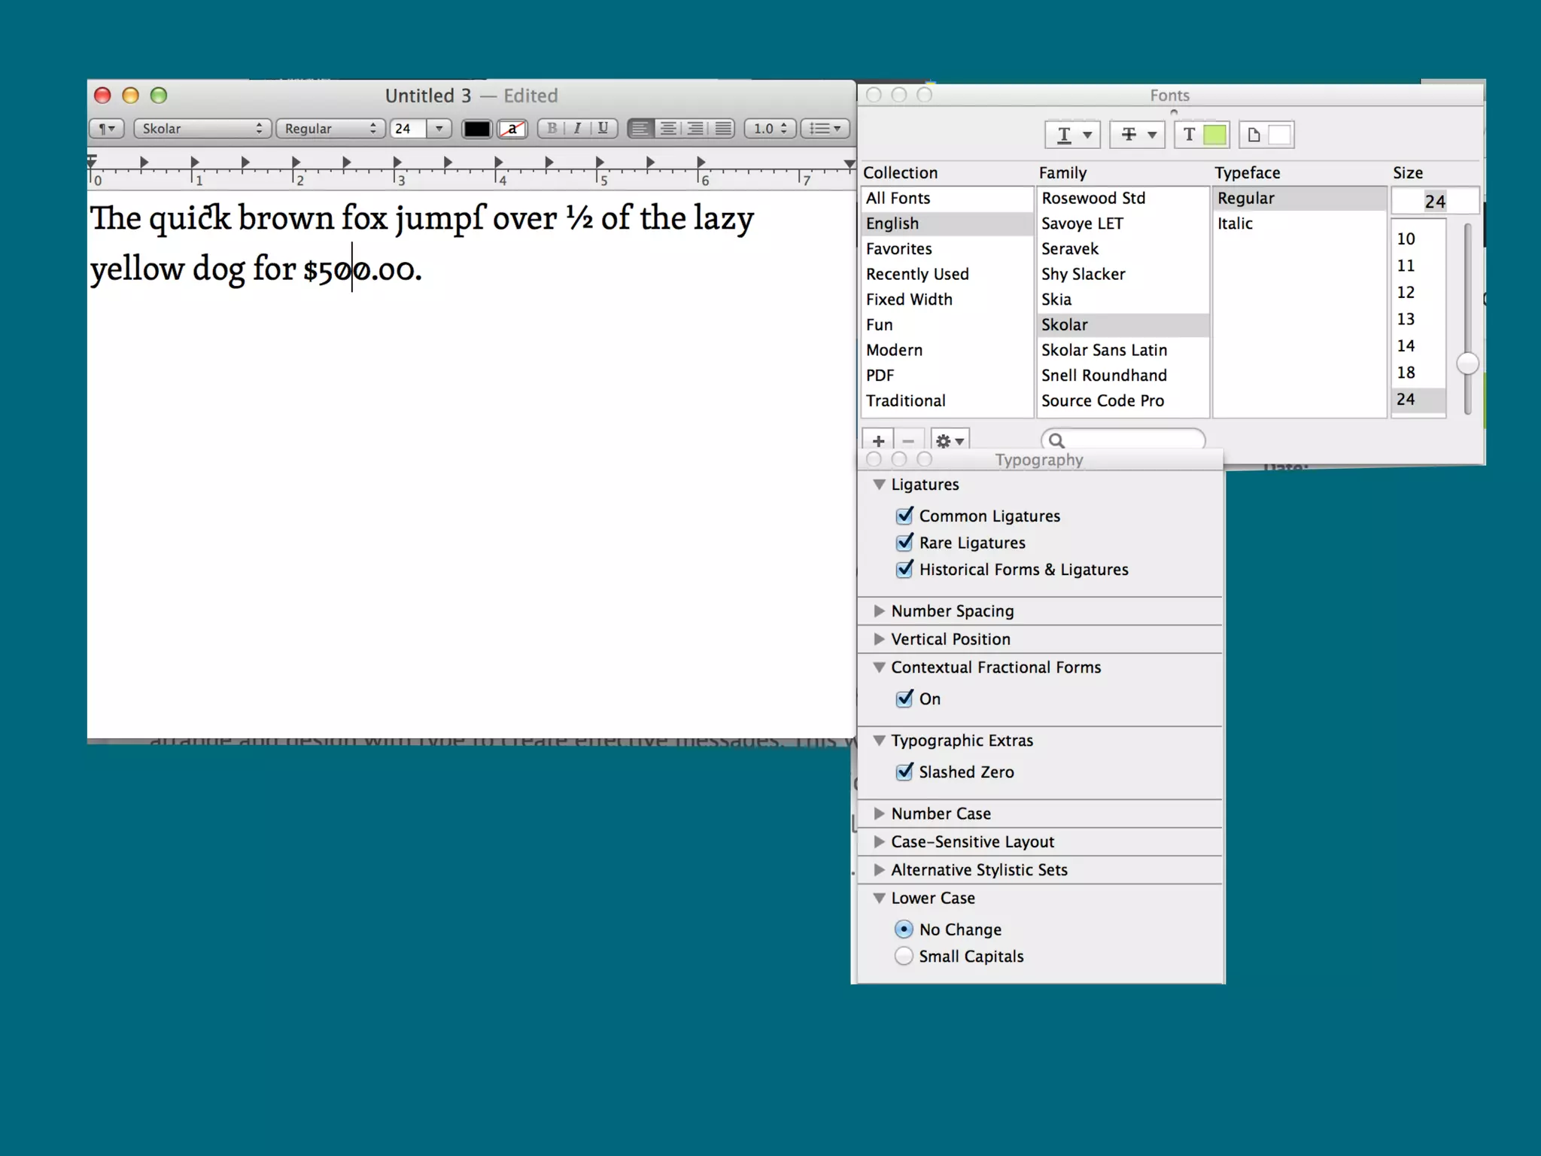
Task: Justify the text alignment
Action: (x=723, y=129)
